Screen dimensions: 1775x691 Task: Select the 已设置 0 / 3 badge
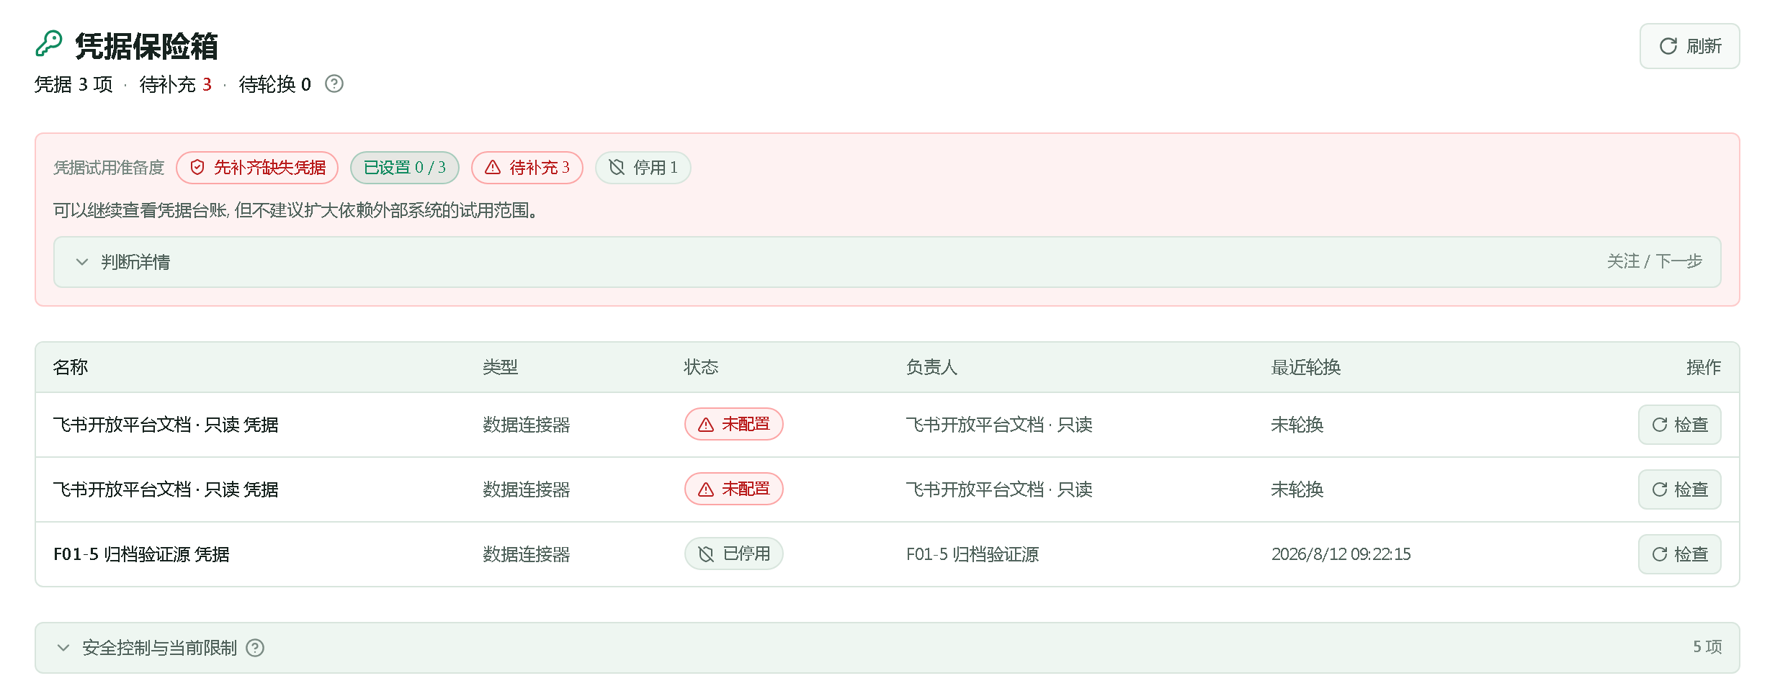405,168
